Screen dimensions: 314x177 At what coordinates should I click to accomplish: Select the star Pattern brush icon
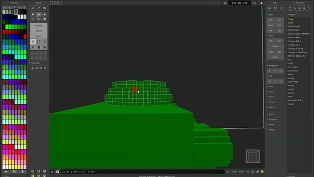pyautogui.click(x=45, y=14)
